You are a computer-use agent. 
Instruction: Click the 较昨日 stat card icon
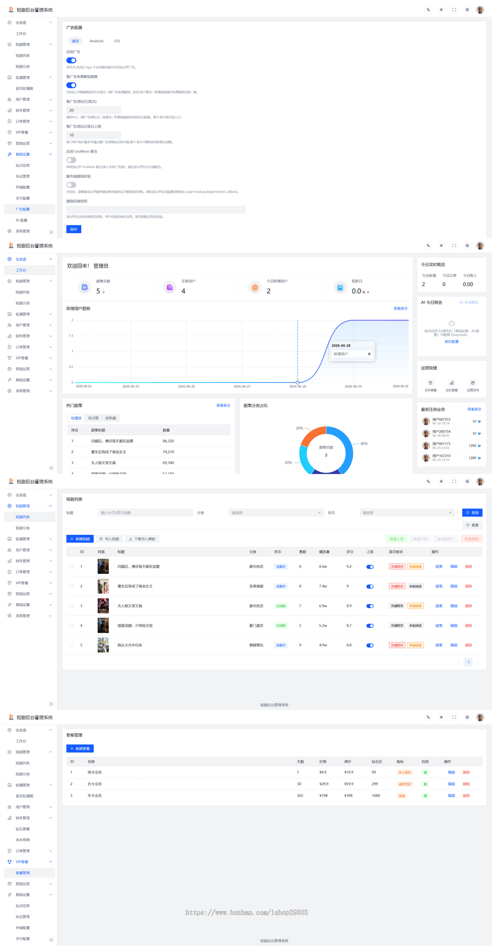click(340, 287)
